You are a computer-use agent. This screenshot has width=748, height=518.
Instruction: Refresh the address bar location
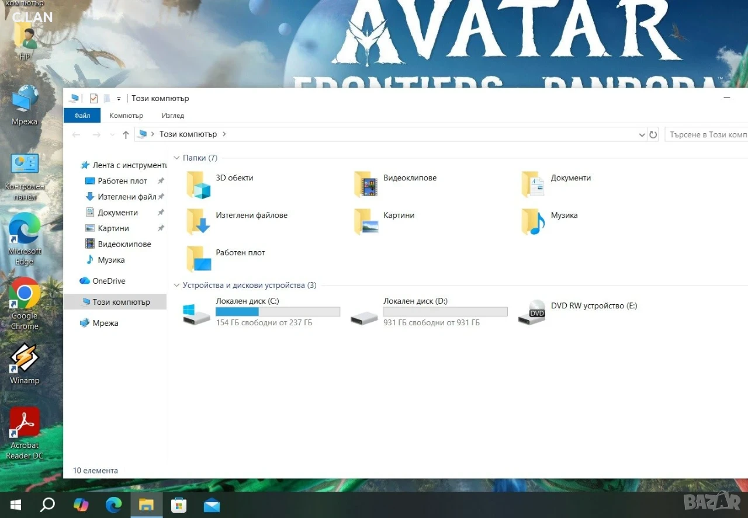point(653,135)
